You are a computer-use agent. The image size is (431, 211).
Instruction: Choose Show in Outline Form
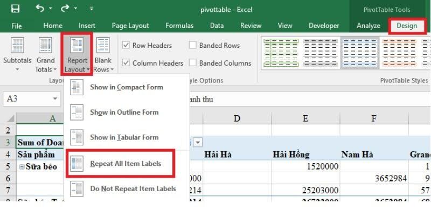coord(127,112)
